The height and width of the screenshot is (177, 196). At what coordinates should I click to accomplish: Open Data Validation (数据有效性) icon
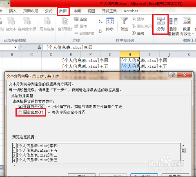(187, 21)
